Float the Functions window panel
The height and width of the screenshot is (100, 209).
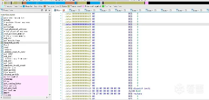[x=46, y=10]
